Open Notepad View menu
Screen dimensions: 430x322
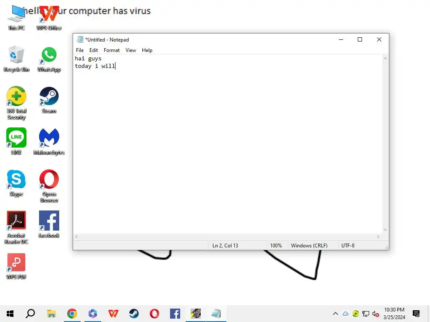pos(131,50)
